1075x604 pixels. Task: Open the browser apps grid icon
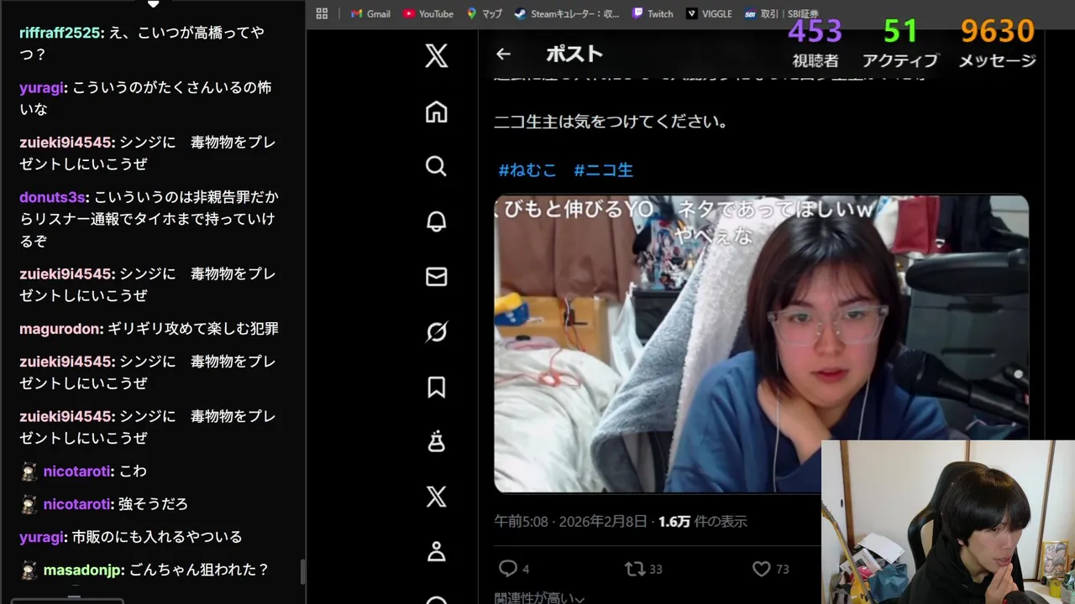(322, 13)
